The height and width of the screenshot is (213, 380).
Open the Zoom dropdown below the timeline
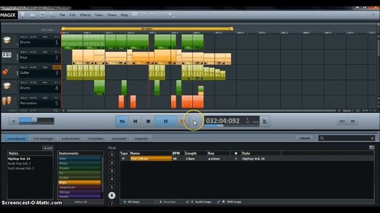point(348,111)
